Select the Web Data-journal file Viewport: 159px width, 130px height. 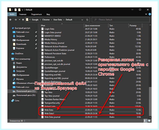pos(52,117)
